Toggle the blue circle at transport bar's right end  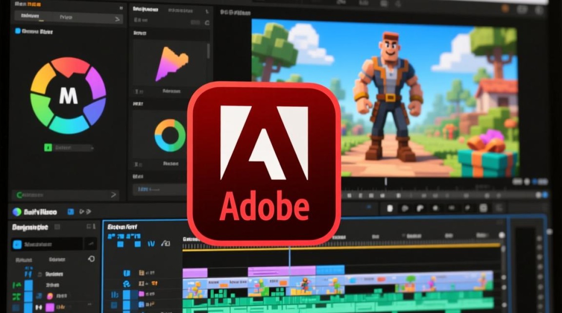click(544, 195)
